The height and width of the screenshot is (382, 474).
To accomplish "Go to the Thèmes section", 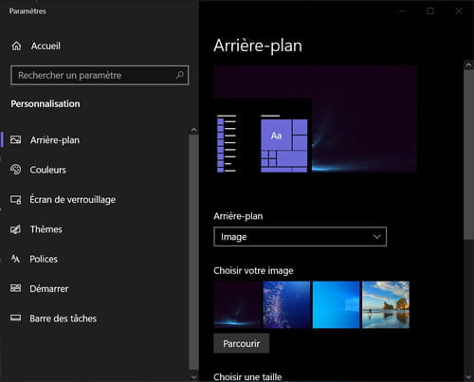I will click(x=46, y=229).
